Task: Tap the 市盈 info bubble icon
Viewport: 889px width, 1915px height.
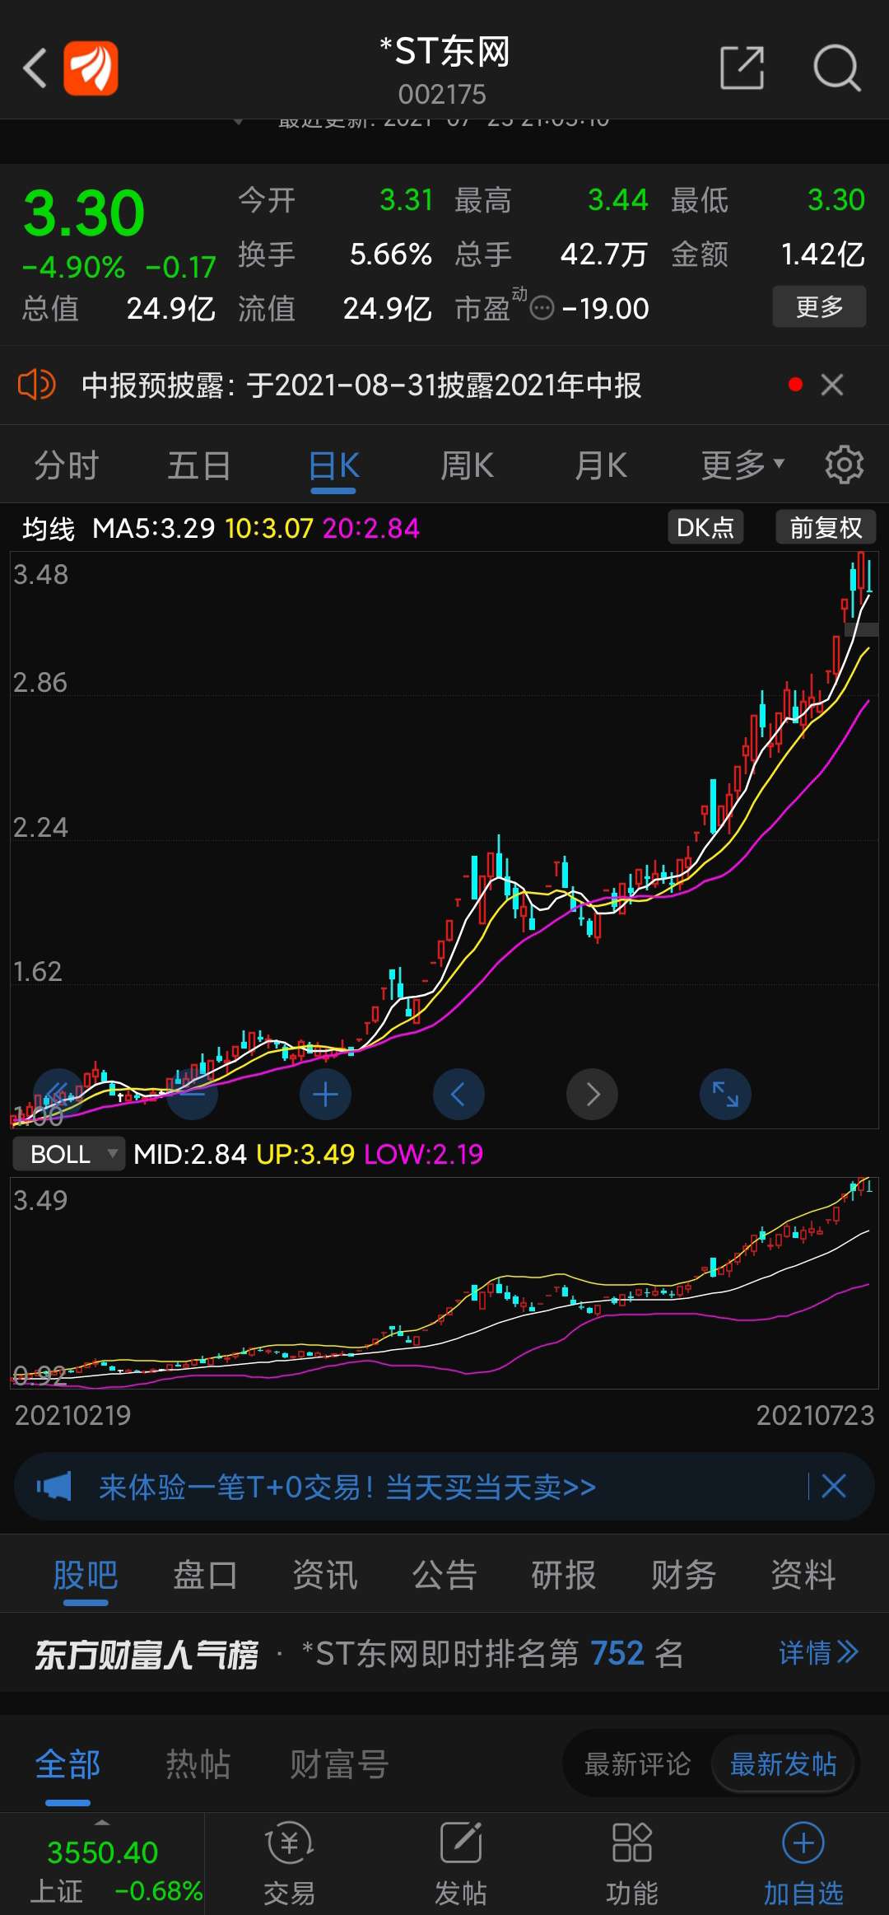Action: coord(542,309)
